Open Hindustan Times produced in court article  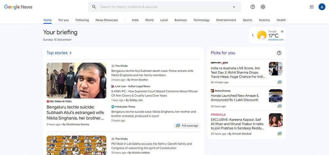click(x=154, y=114)
